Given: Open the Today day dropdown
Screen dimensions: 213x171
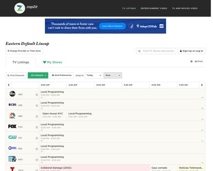Looking at the screenshot, I should click(x=94, y=76).
